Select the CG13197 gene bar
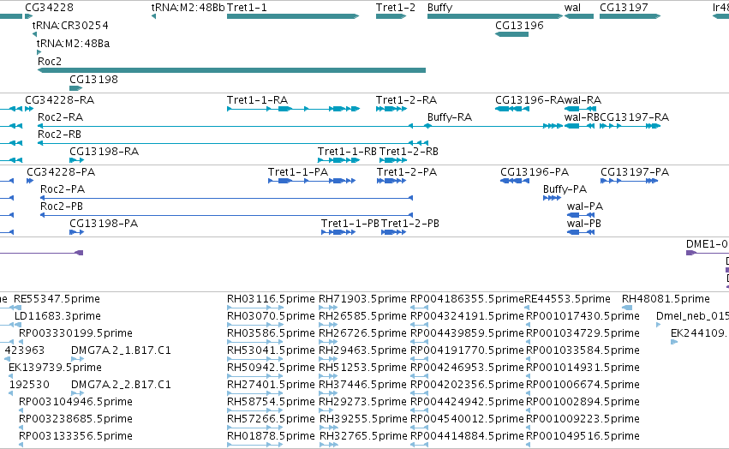This screenshot has height=449, width=729. 630,16
